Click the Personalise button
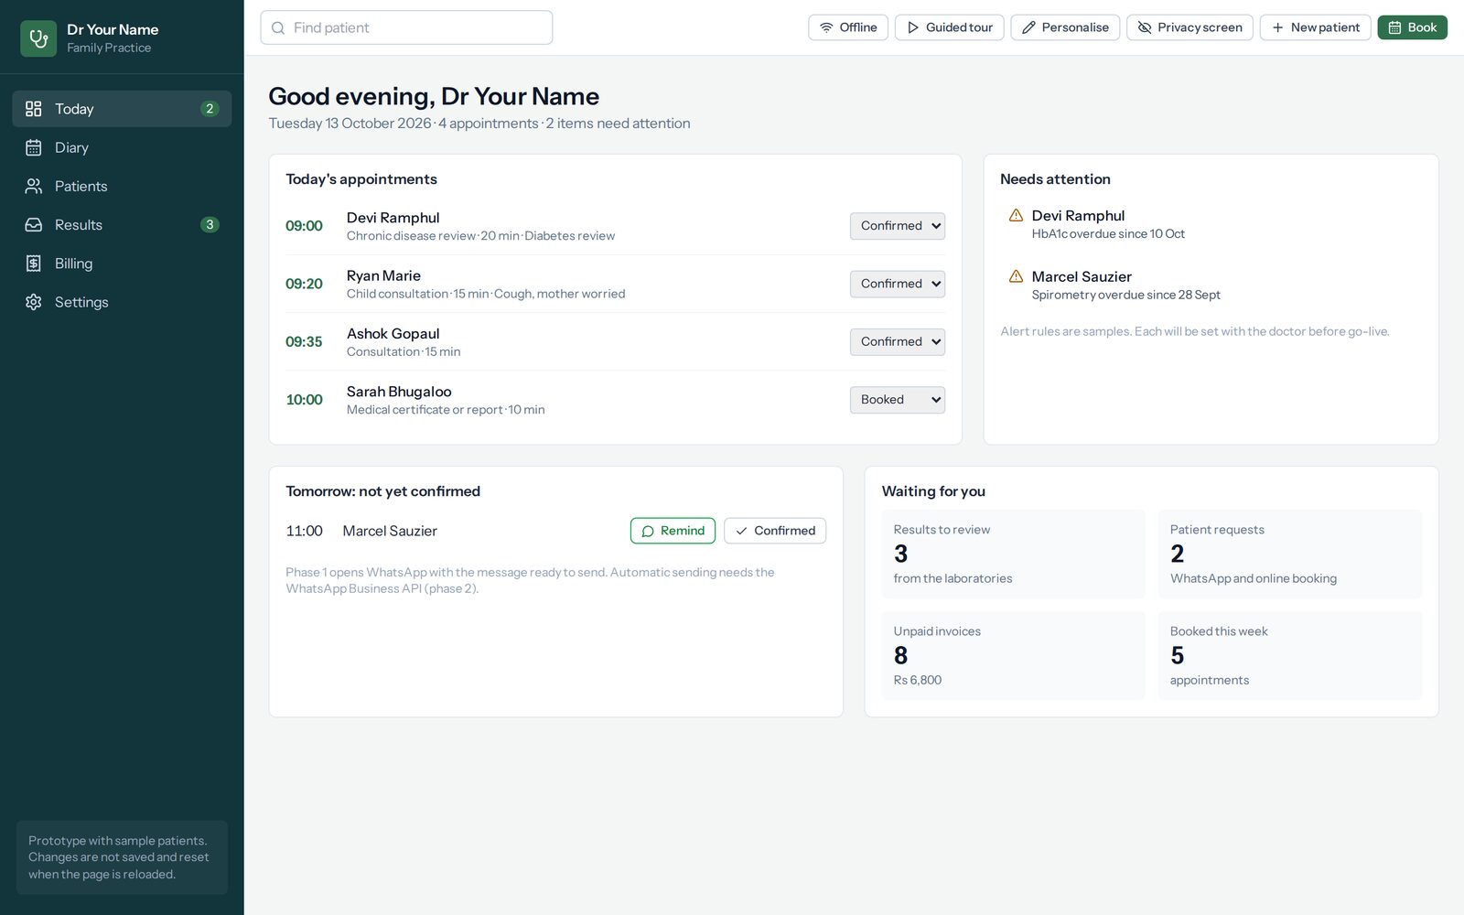This screenshot has height=915, width=1464. (x=1065, y=27)
